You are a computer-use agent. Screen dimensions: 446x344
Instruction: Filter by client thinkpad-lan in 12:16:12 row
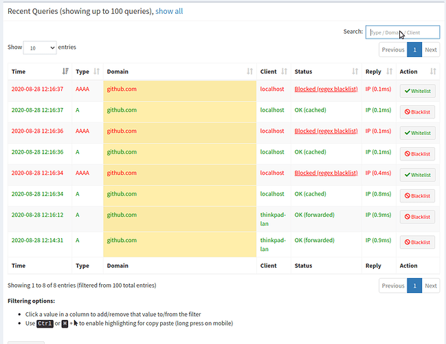(272, 217)
